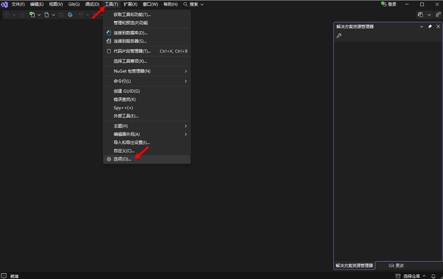Open the Solution Explorer window options dropdown
Screen dimensions: 443x279
[x=422, y=27]
